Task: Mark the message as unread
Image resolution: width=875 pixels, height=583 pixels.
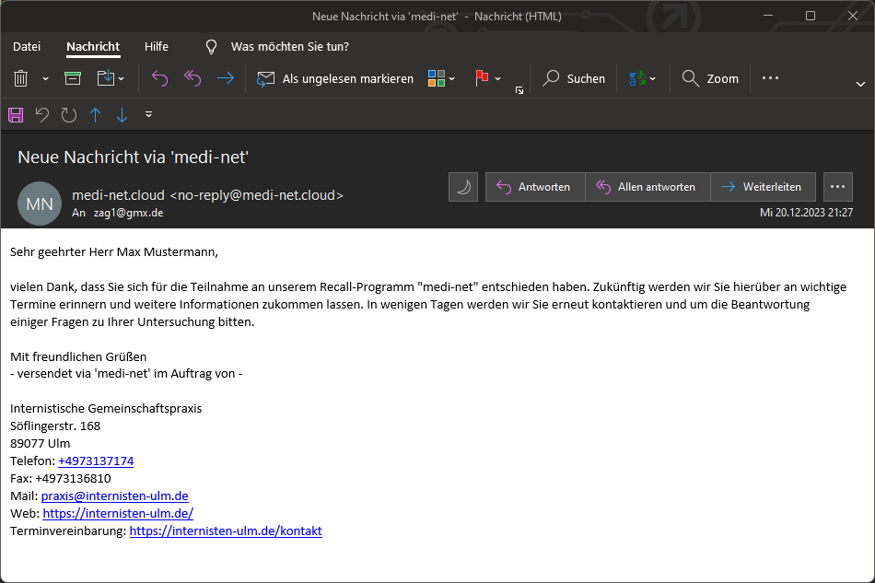Action: pos(335,78)
